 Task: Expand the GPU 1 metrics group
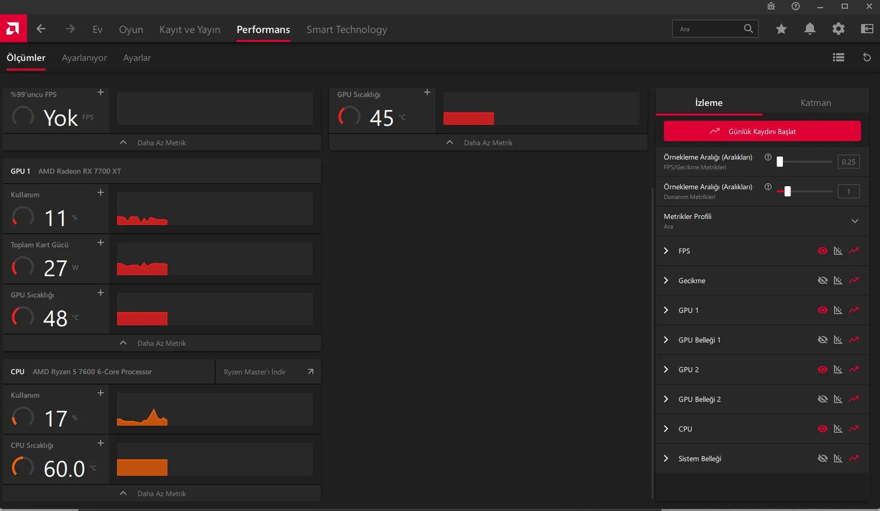(666, 310)
